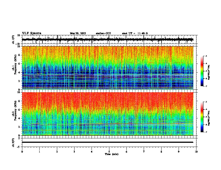Click the ch.1 spectrogram color scale bar
The height and width of the screenshot is (170, 221).
pos(202,71)
